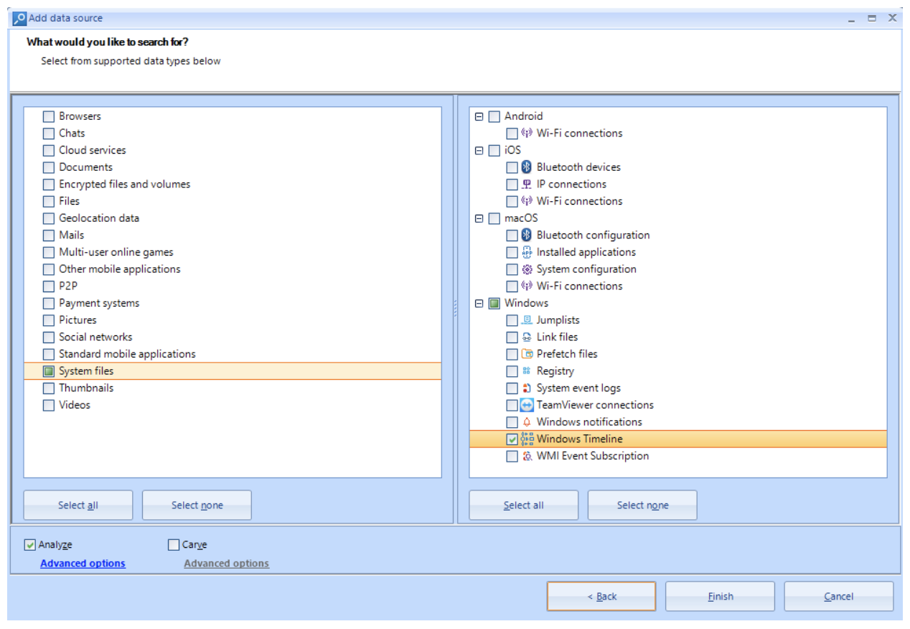Select the P2P row
The image size is (910, 629).
(x=233, y=286)
